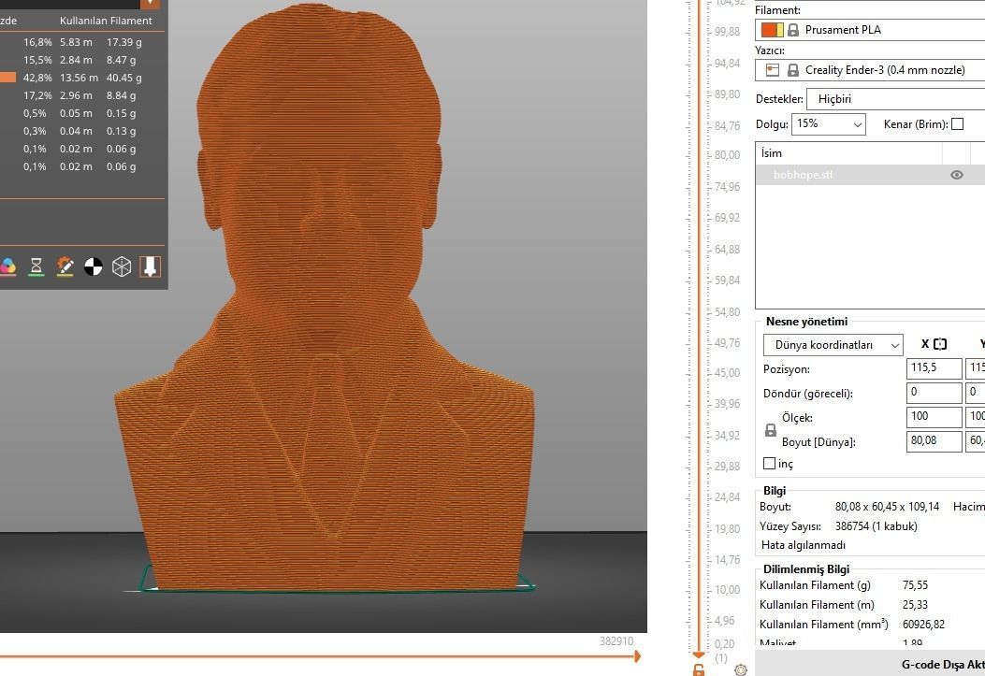Click the lock icon beside Creality Ender-3
The height and width of the screenshot is (676, 985).
pyautogui.click(x=793, y=70)
